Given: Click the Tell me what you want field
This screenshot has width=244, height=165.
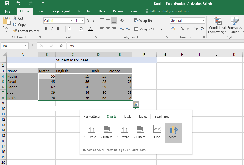Looking at the screenshot, I should click(171, 11).
